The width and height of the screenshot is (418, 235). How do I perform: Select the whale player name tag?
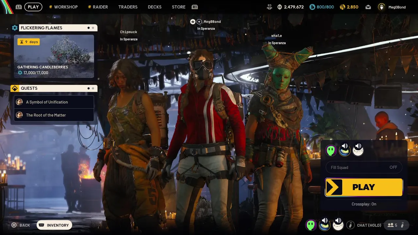tap(277, 36)
